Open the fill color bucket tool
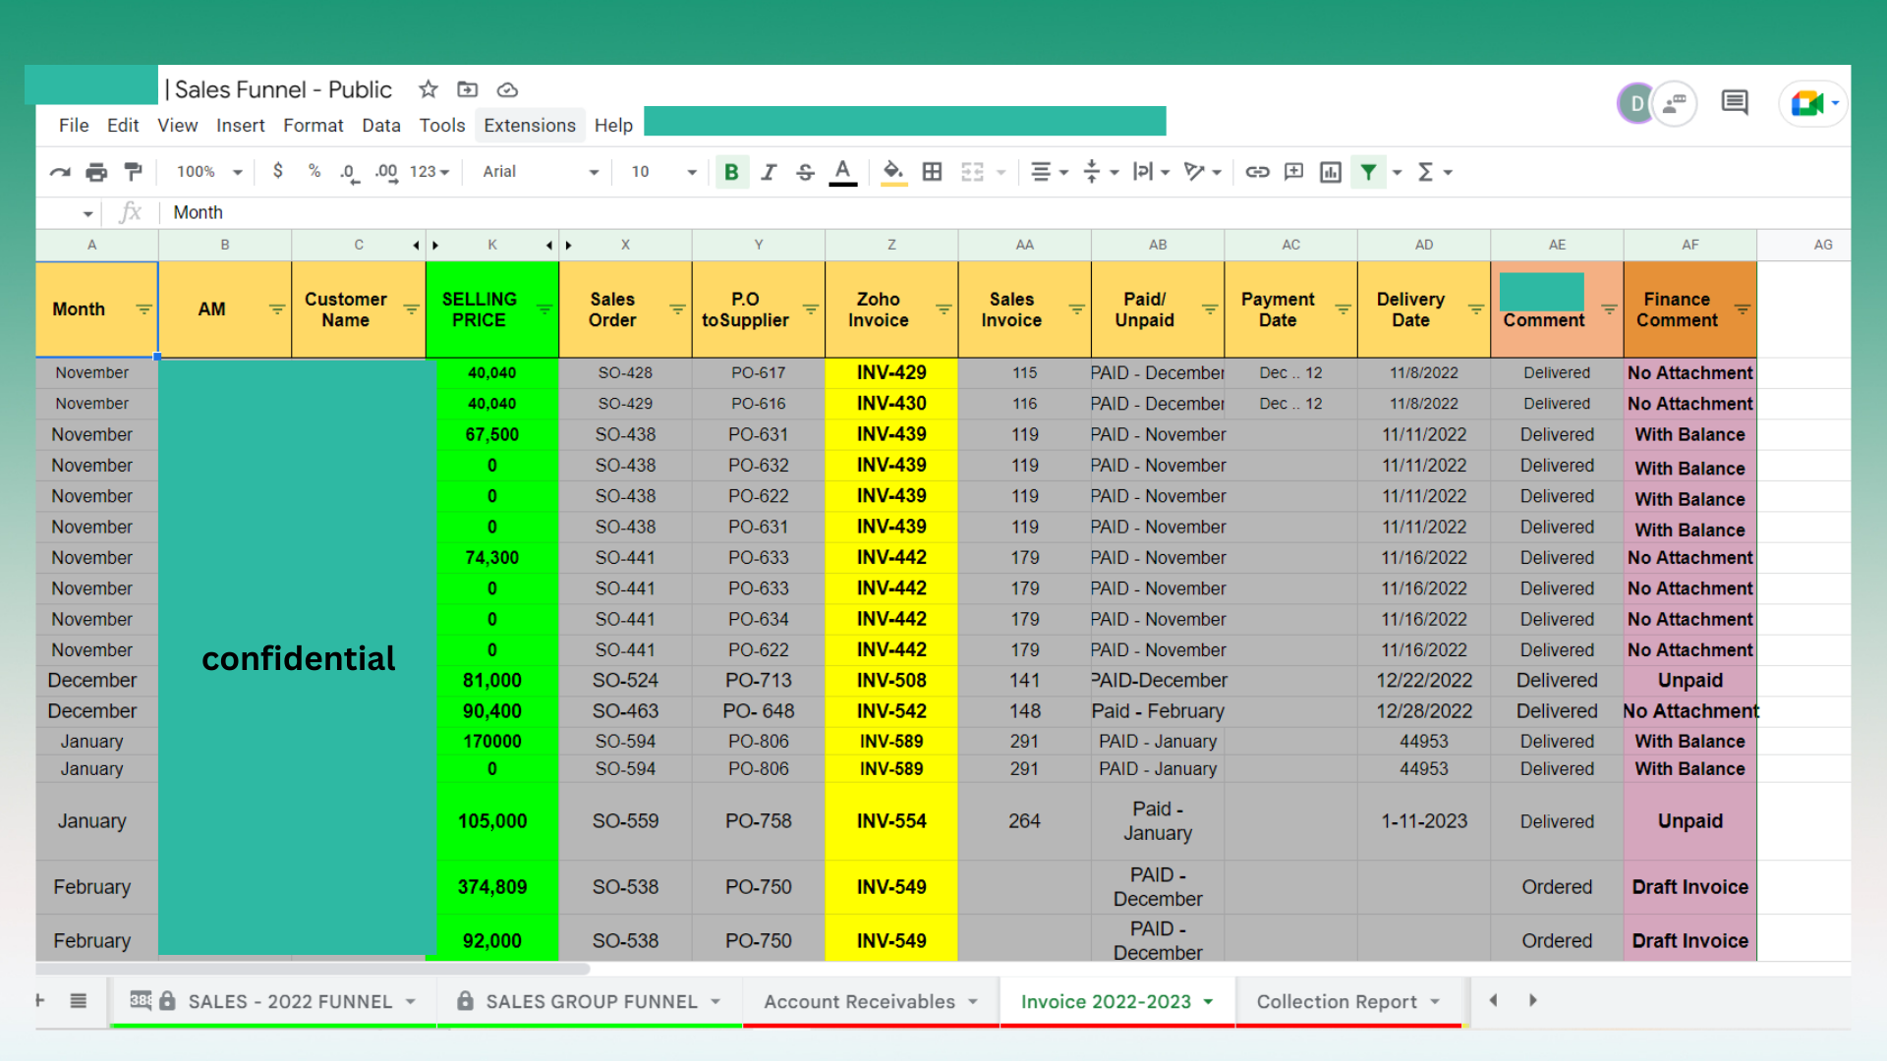Image resolution: width=1887 pixels, height=1061 pixels. [x=892, y=172]
